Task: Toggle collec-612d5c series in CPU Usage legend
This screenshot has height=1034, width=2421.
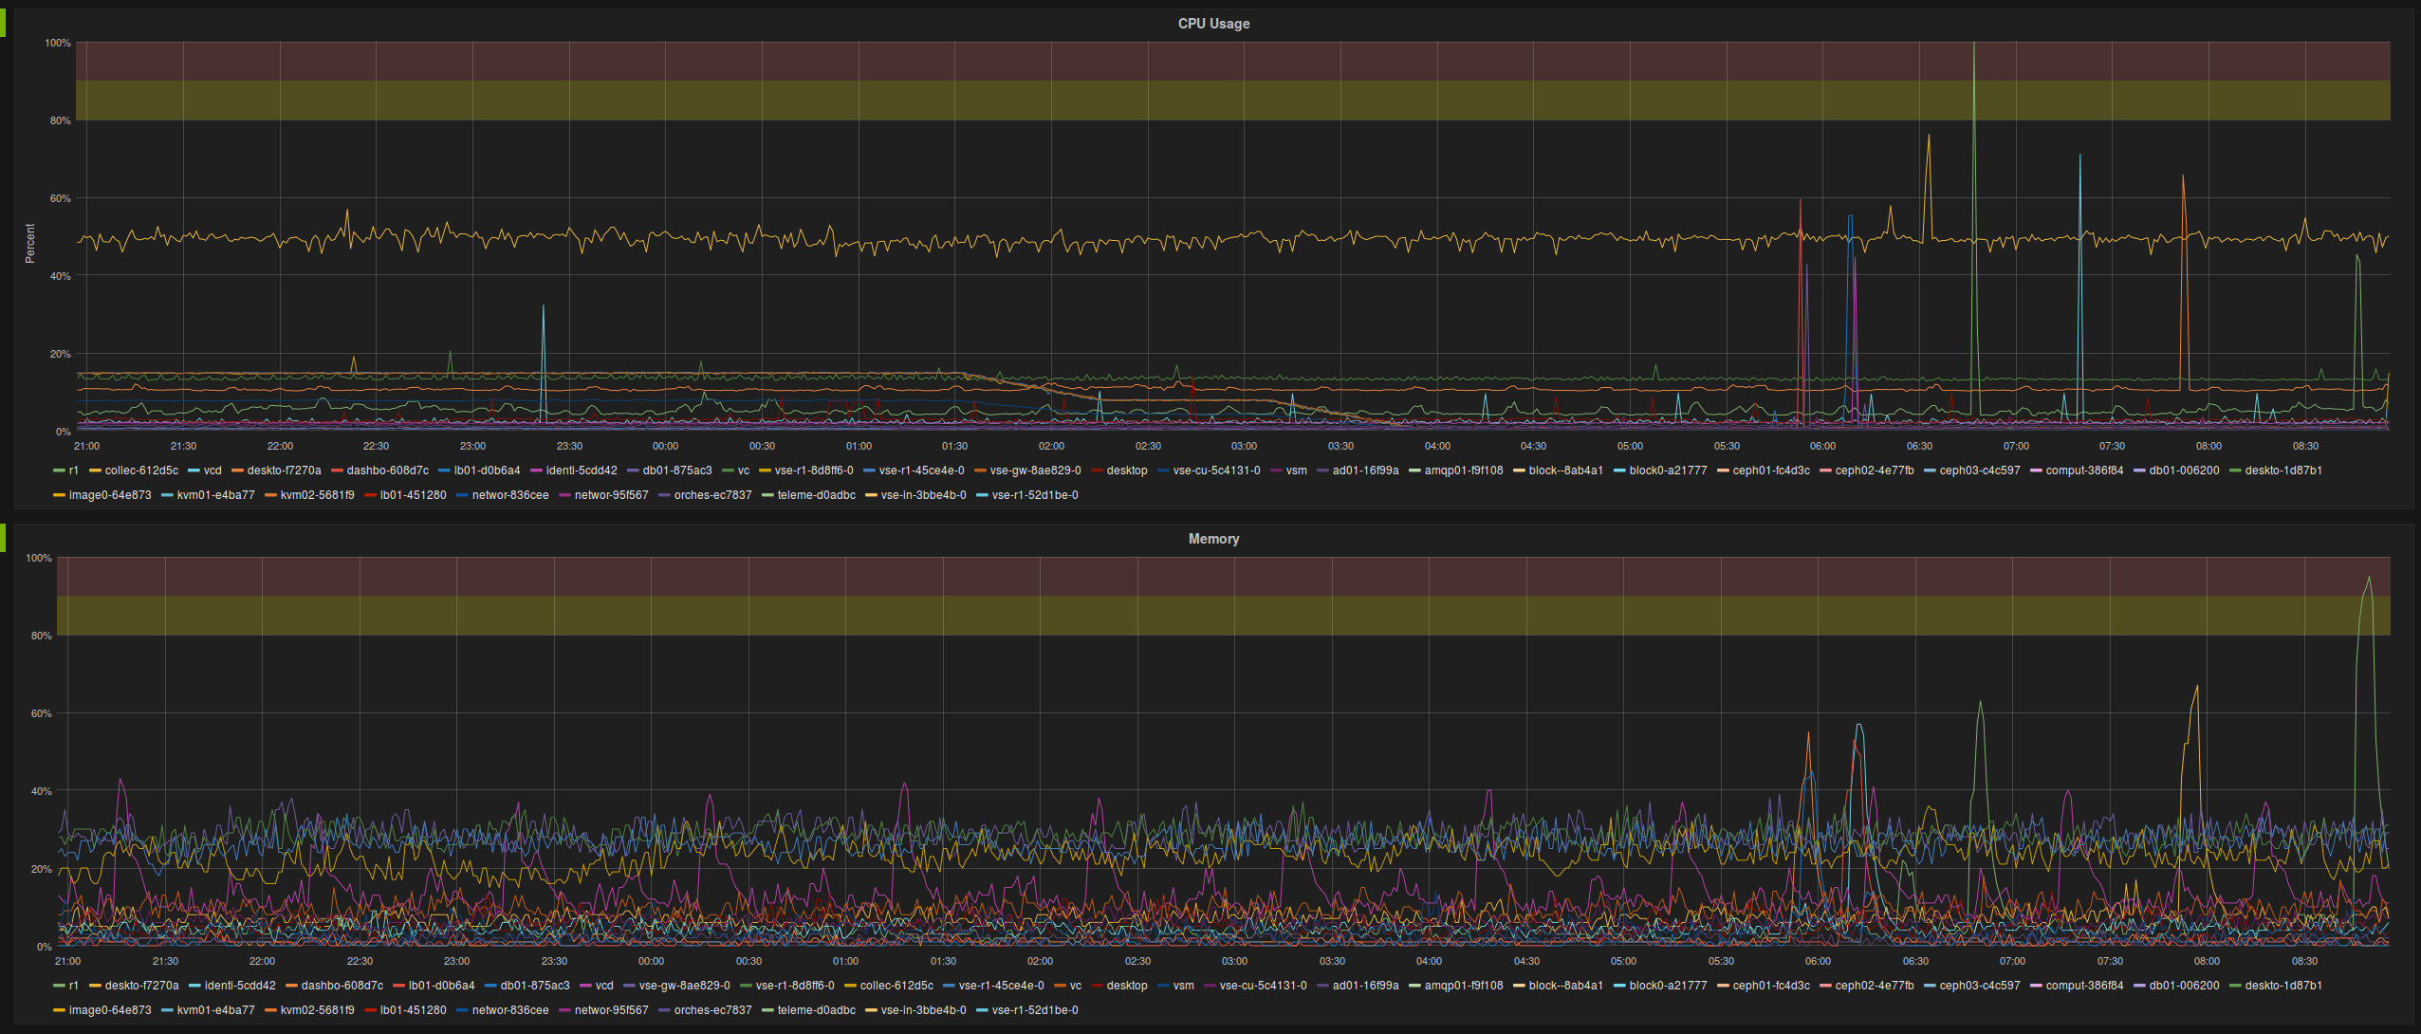Action: click(x=140, y=471)
